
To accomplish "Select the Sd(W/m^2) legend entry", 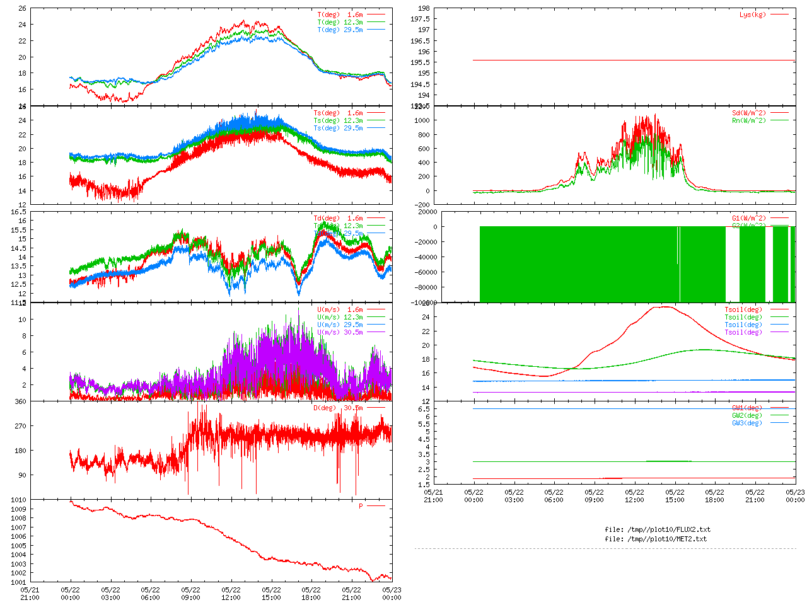I will coord(749,113).
